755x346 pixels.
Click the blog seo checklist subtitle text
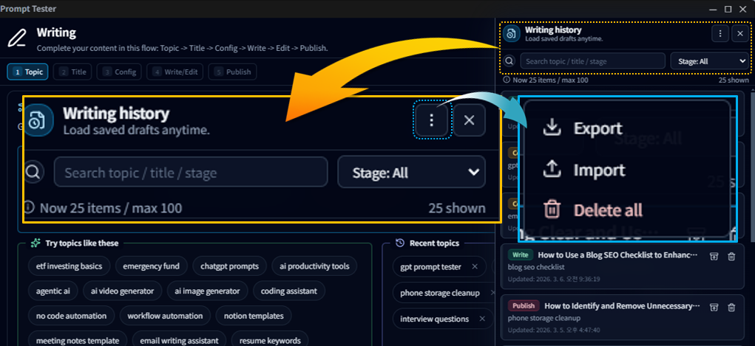[536, 267]
